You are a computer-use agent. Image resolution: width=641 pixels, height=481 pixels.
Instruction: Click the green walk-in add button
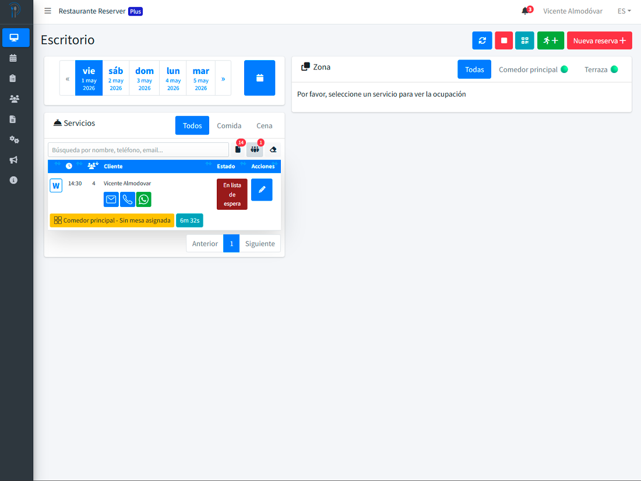pyautogui.click(x=550, y=40)
